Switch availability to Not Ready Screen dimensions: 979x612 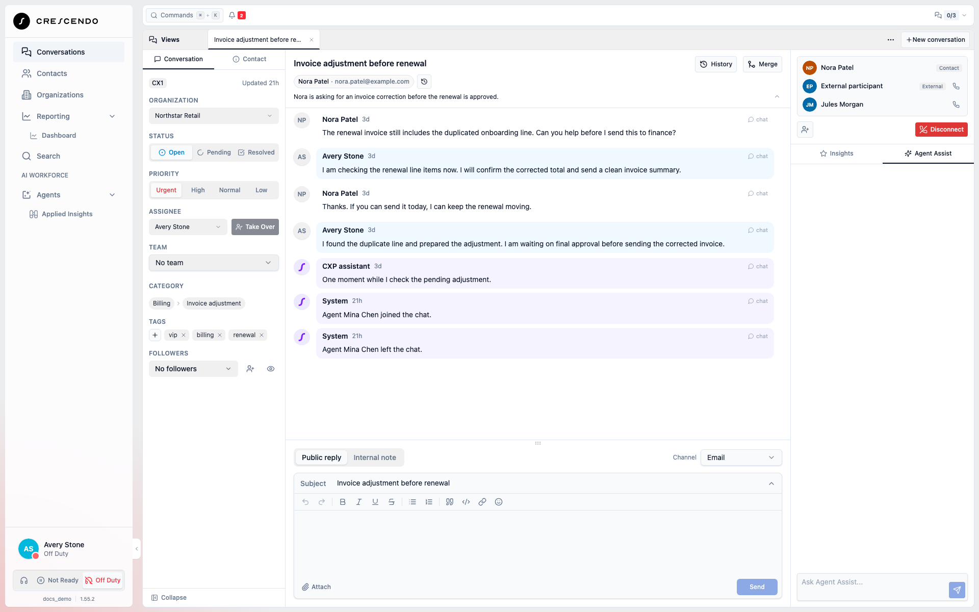pyautogui.click(x=58, y=580)
